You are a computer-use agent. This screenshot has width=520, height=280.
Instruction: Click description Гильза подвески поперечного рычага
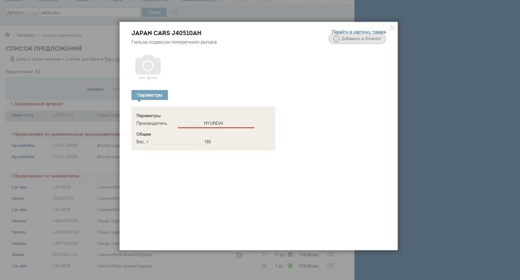coord(174,42)
